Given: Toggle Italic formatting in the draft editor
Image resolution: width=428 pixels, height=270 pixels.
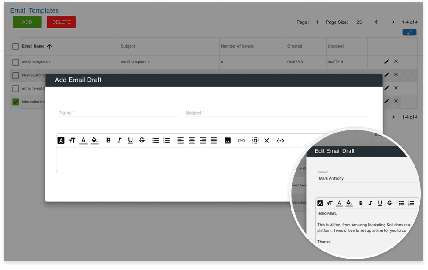Looking at the screenshot, I should coord(119,141).
